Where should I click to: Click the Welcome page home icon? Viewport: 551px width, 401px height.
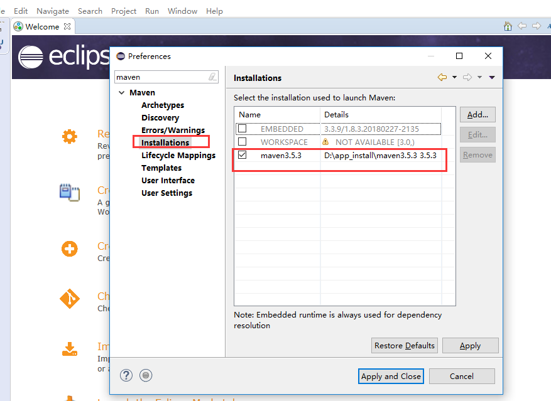tap(508, 26)
